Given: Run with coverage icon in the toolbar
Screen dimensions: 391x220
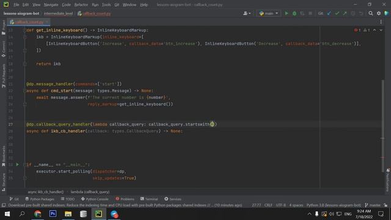Looking at the screenshot, I should [302, 13].
